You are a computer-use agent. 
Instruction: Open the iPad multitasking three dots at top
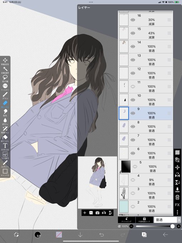point(91,2)
